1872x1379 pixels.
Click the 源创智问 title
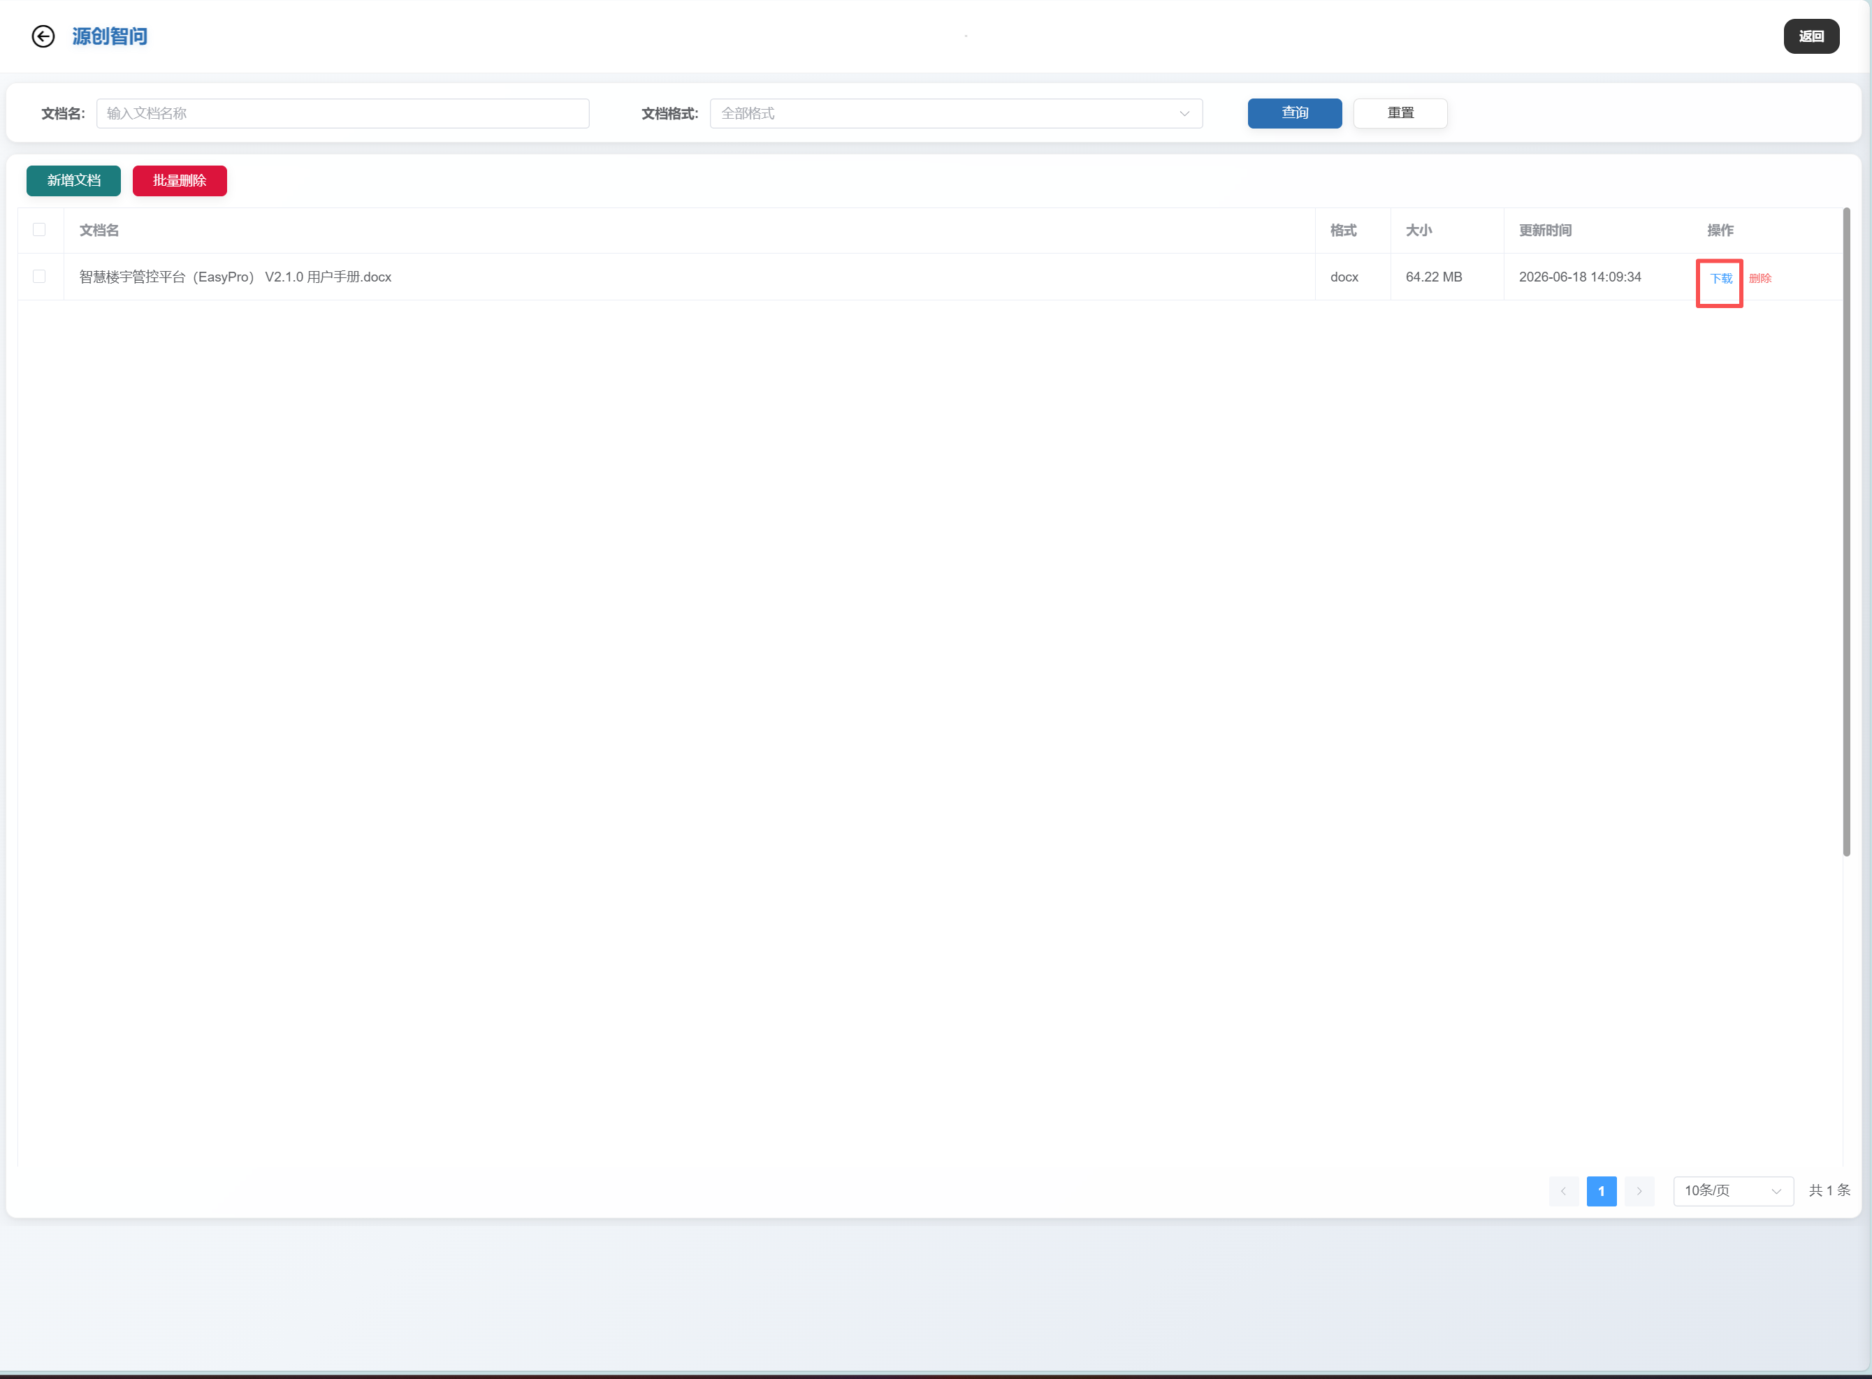coord(110,36)
